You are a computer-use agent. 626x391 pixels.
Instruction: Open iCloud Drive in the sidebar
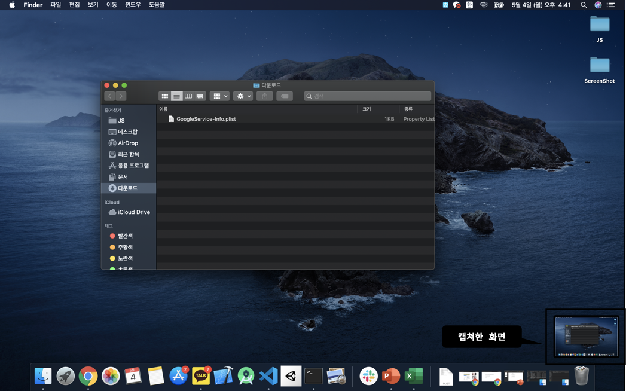pyautogui.click(x=129, y=212)
